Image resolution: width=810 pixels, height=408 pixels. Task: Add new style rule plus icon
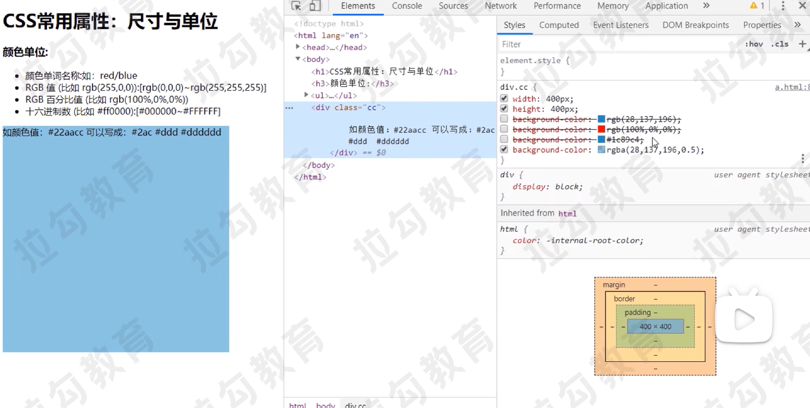(802, 44)
